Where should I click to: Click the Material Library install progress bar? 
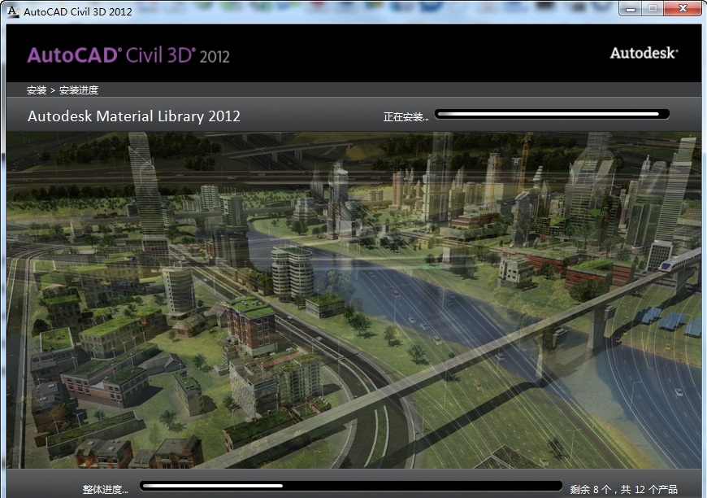[552, 114]
